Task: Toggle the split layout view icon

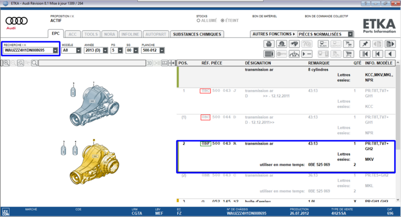Action: (165, 63)
